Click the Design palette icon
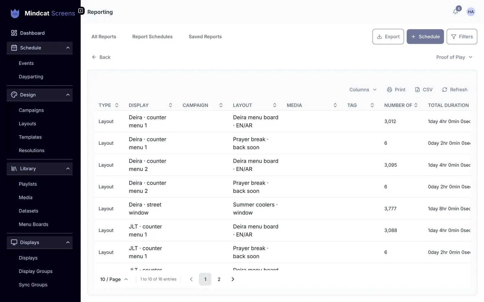This screenshot has width=484, height=302. [14, 95]
